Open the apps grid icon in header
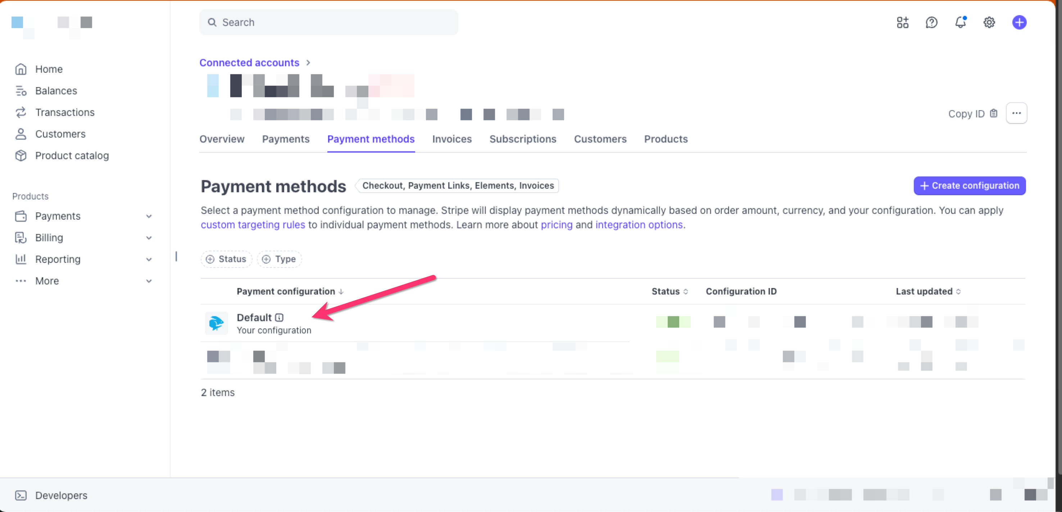 pyautogui.click(x=903, y=22)
